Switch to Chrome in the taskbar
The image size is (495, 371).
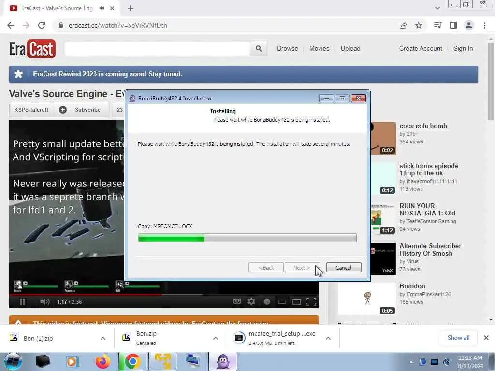click(132, 361)
